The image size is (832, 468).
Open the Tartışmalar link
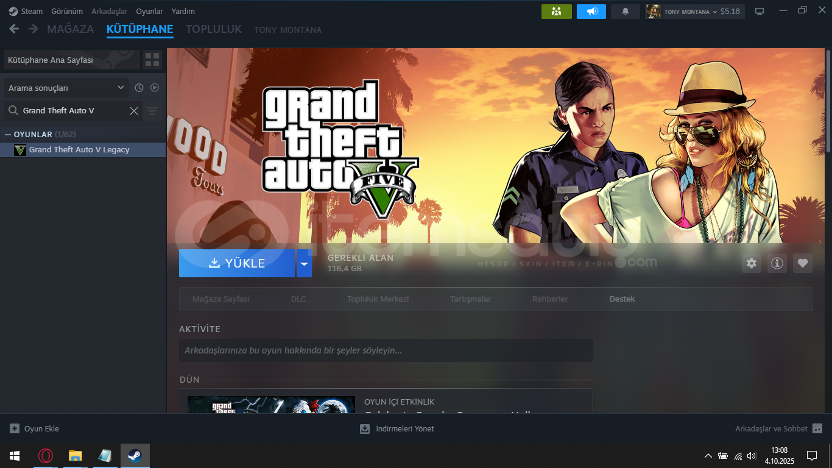point(470,299)
